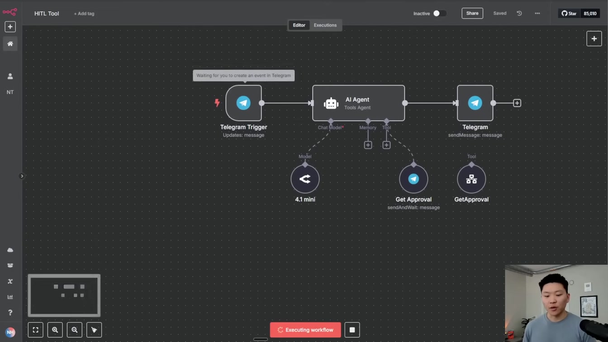608x342 pixels.
Task: Select the Telegram Trigger node
Action: coord(243,103)
